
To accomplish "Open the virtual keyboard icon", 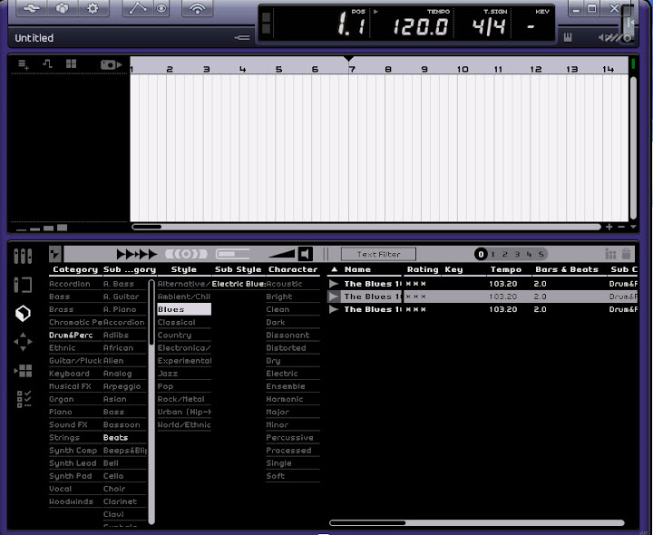I will point(568,38).
